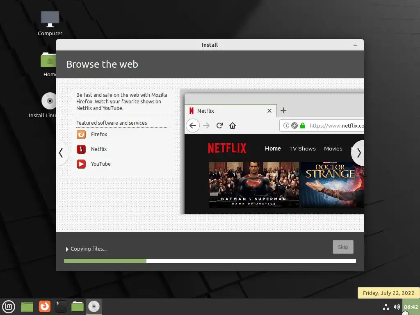Open the volume tray icon
420x315 pixels.
click(397, 307)
